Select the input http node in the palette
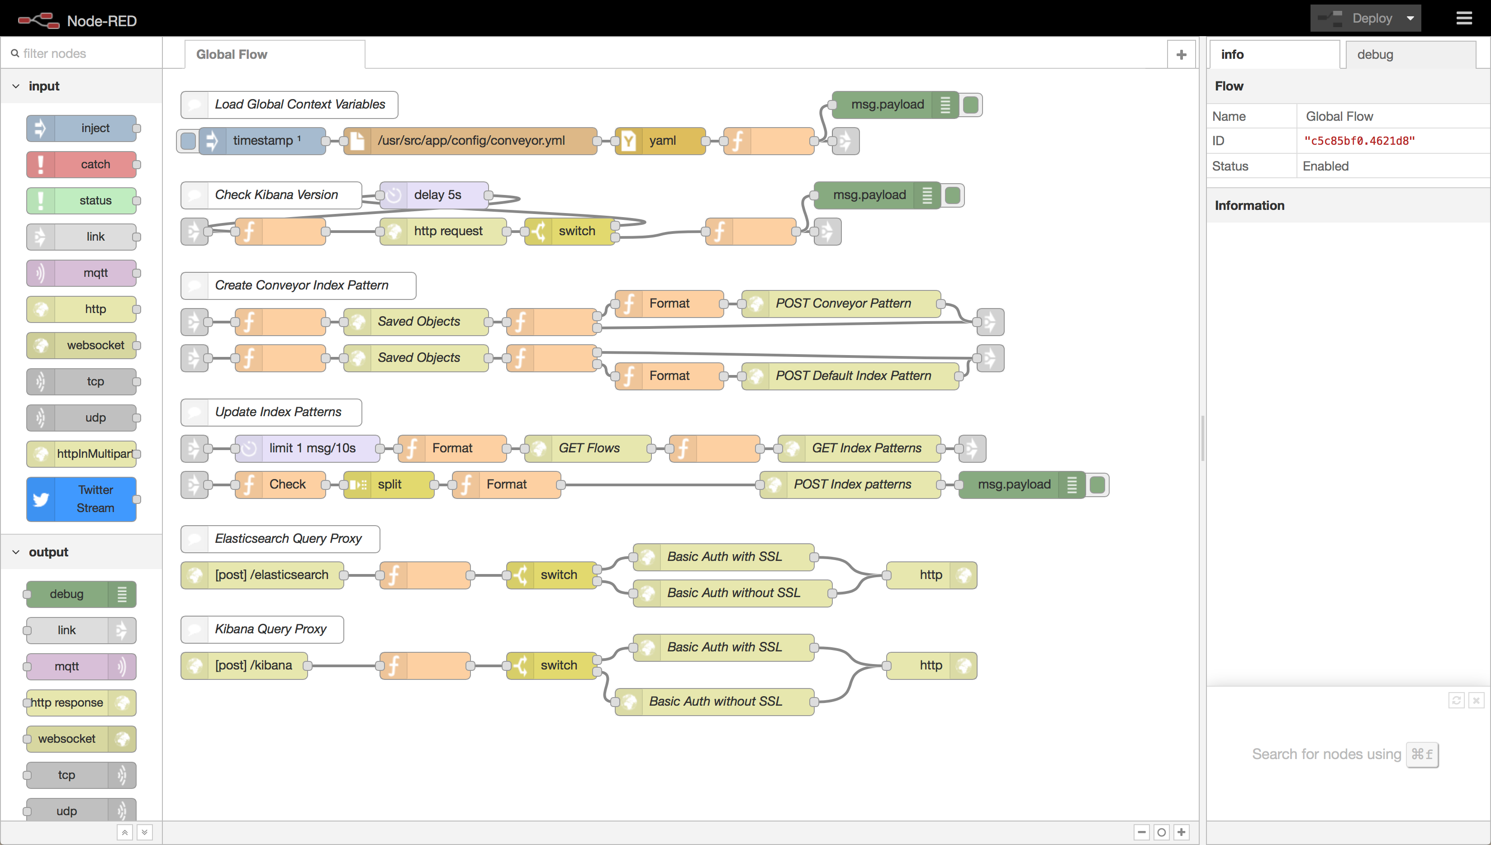 pyautogui.click(x=81, y=309)
